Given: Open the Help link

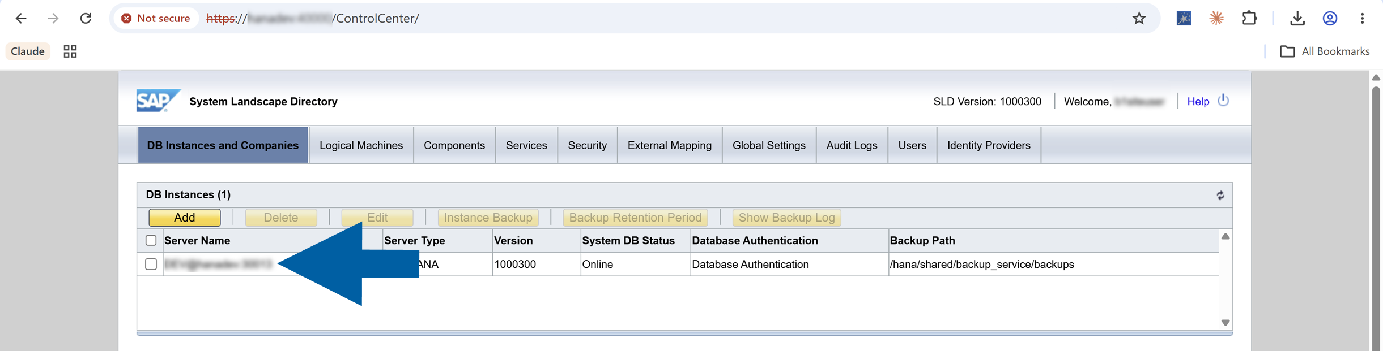Looking at the screenshot, I should click(1198, 102).
